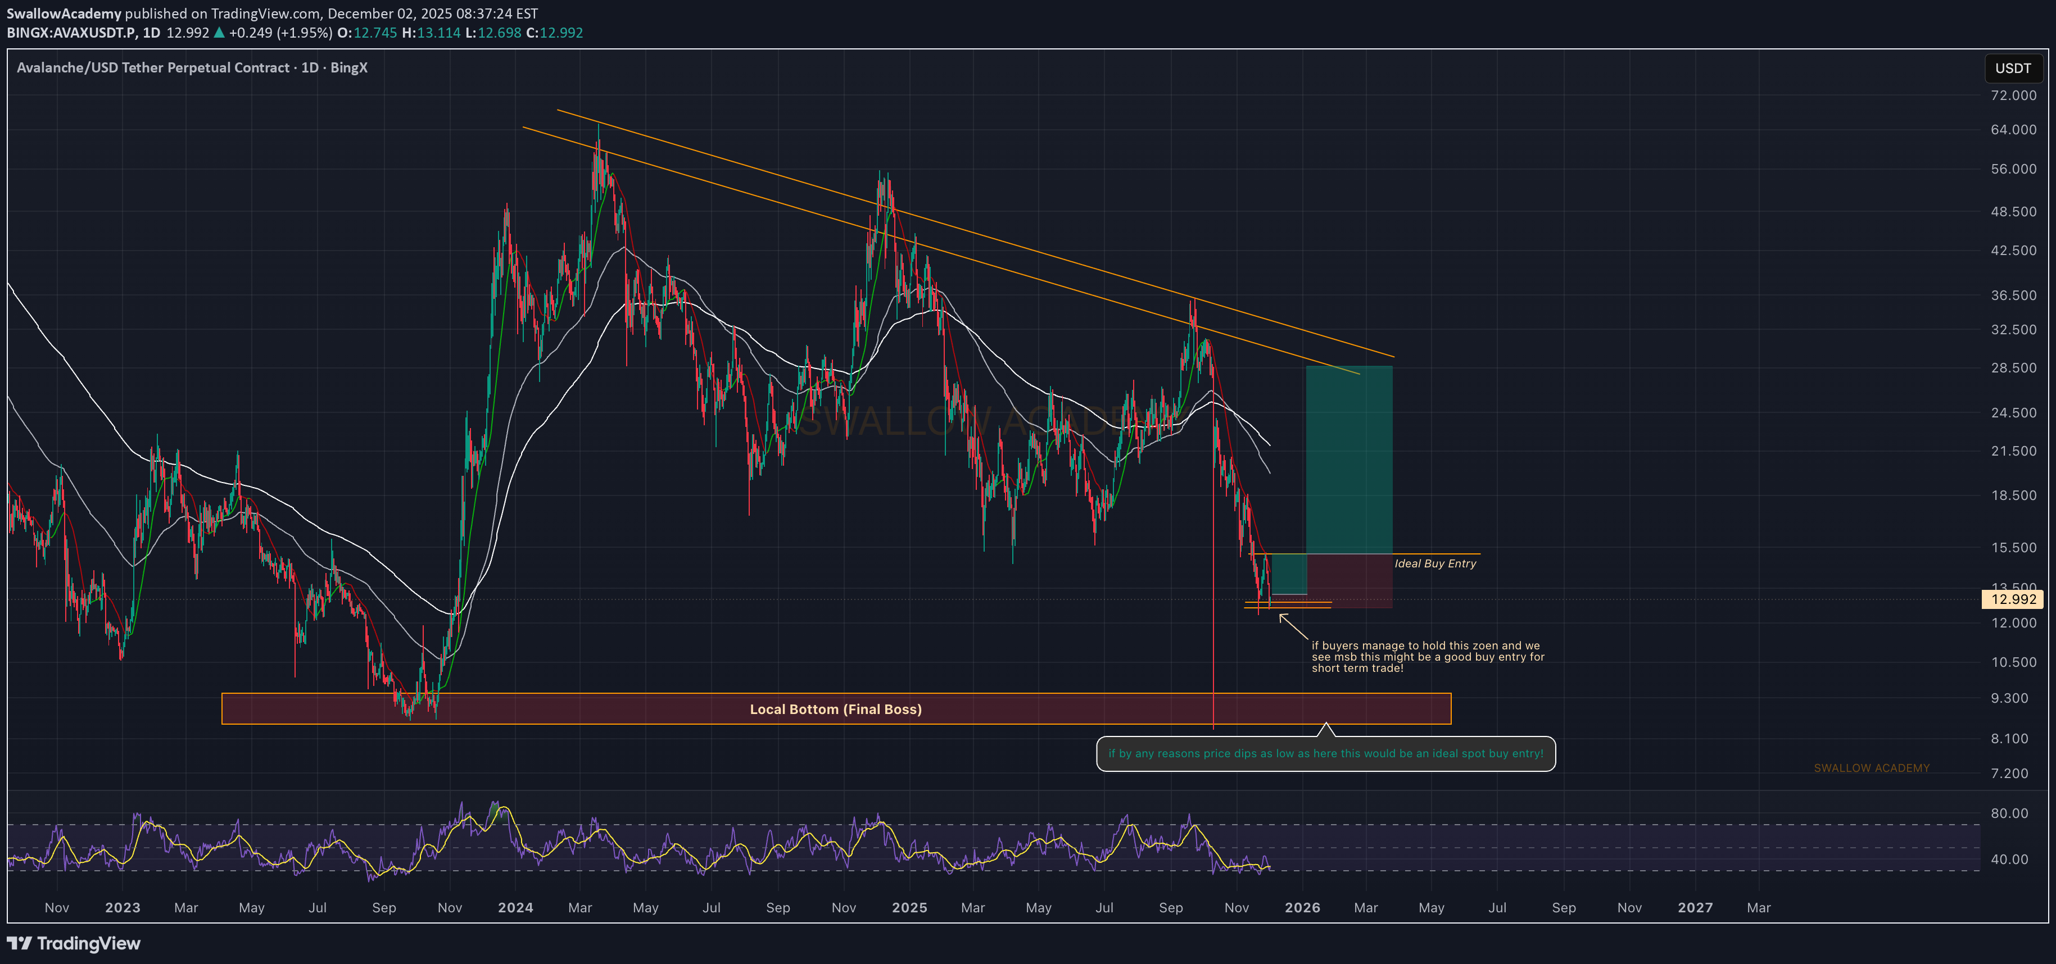
Task: Select the Local Bottom (Final Boss) rectangle
Action: 835,708
